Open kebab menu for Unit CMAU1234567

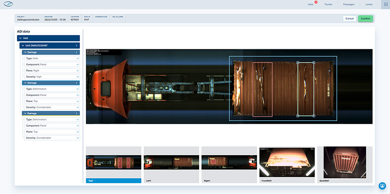pos(77,45)
